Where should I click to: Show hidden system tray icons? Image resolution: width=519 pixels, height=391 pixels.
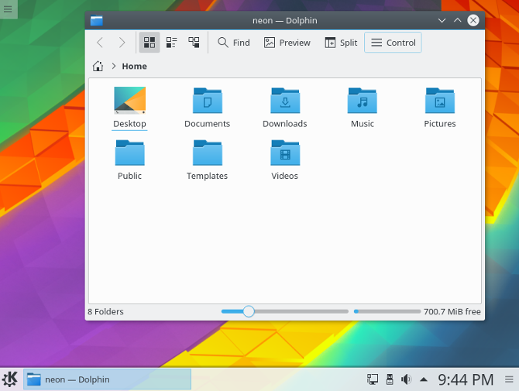tap(423, 379)
